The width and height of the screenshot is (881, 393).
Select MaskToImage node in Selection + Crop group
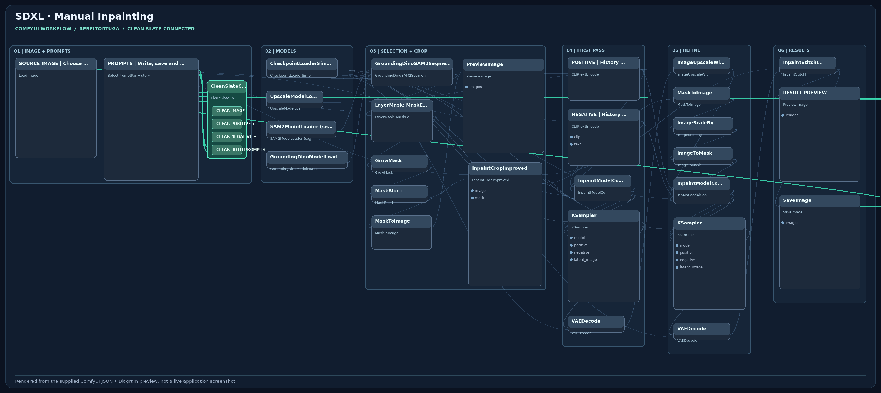pyautogui.click(x=402, y=233)
